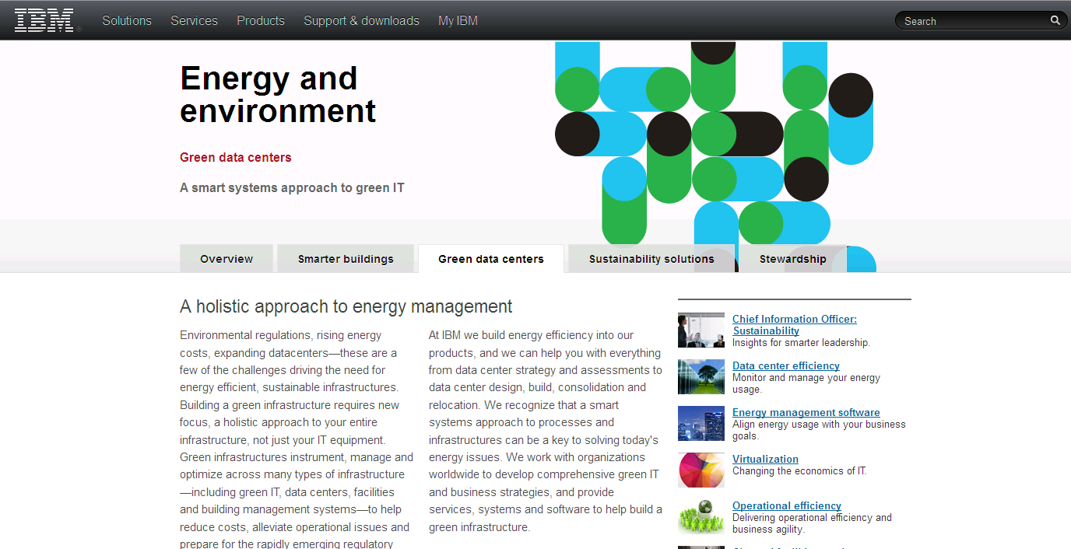Click the search magnifier icon
This screenshot has width=1071, height=549.
[x=1055, y=21]
